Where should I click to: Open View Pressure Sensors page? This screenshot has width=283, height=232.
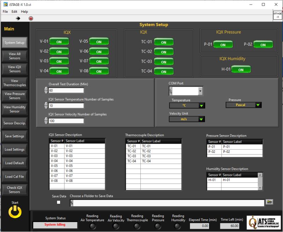point(15,96)
